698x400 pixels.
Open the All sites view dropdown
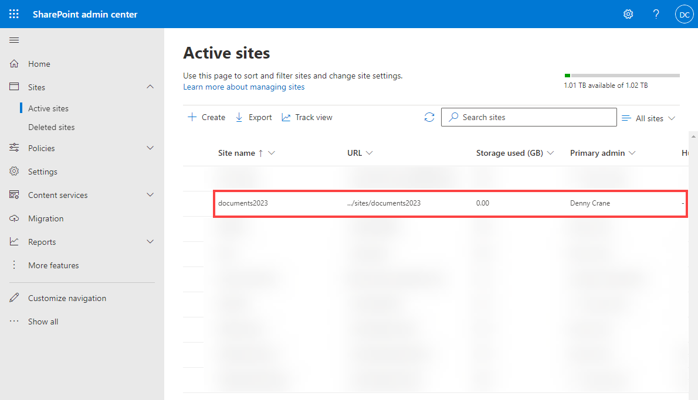click(649, 118)
